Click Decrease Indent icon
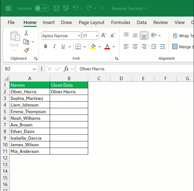The height and width of the screenshot is (191, 194). (154, 46)
